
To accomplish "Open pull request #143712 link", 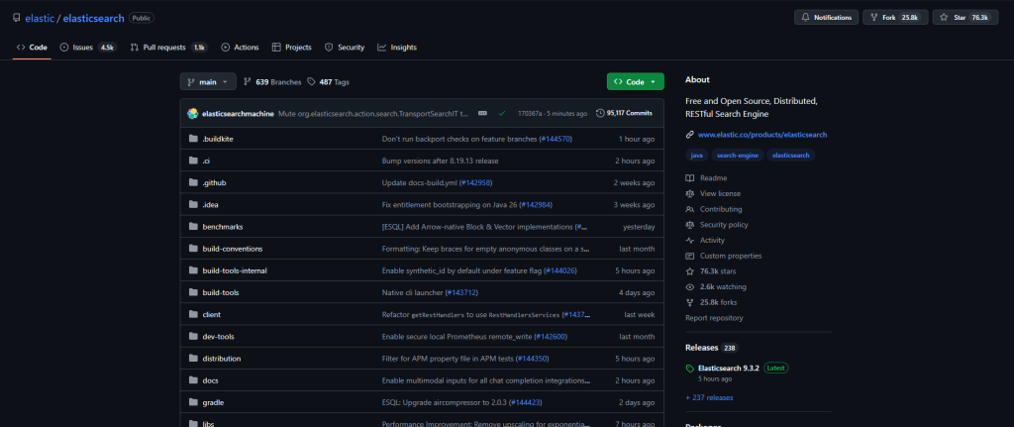I will tap(461, 292).
